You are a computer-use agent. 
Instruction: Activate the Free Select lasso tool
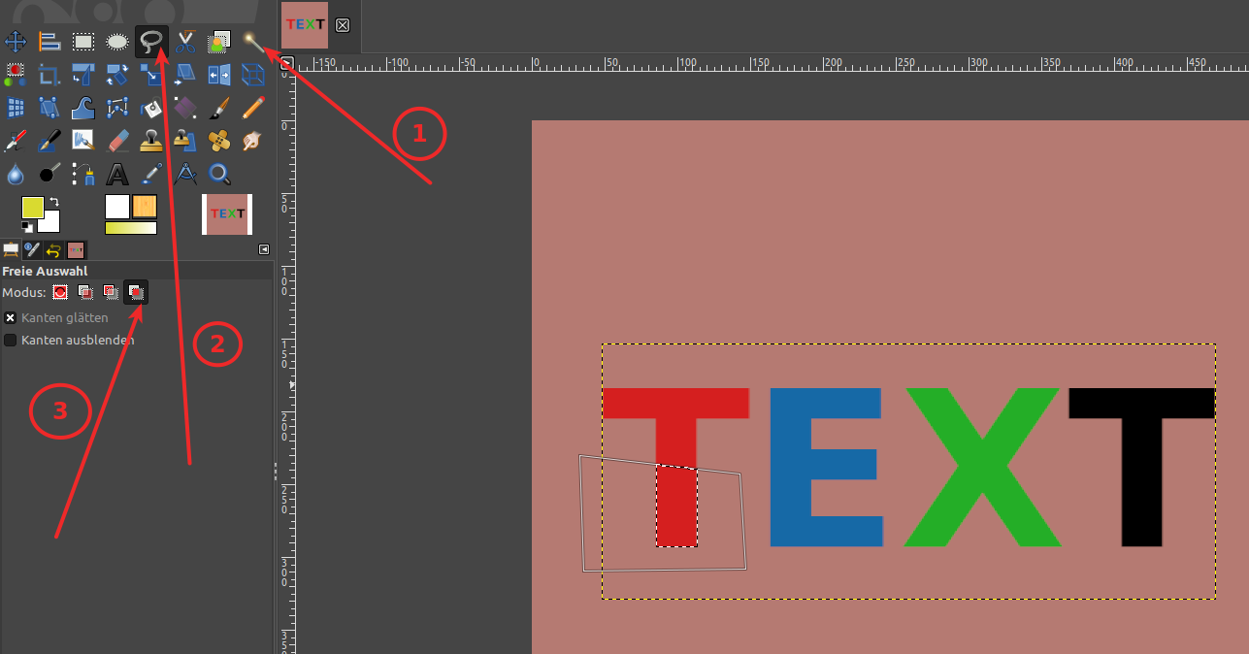151,42
